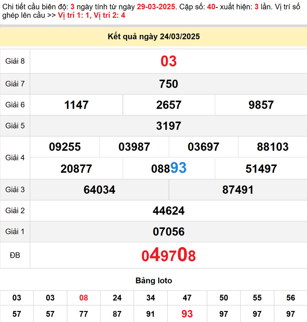This screenshot has width=307, height=322.
Task: Click Giải 3 number 87491
Action: click(238, 190)
